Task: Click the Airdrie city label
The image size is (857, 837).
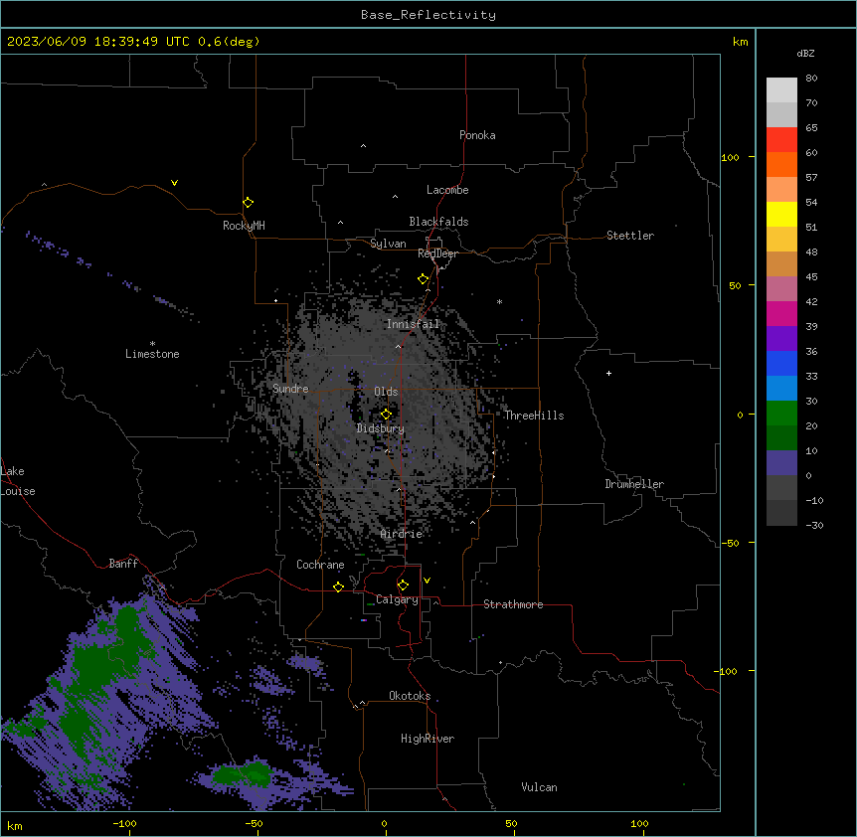Action: [x=402, y=534]
